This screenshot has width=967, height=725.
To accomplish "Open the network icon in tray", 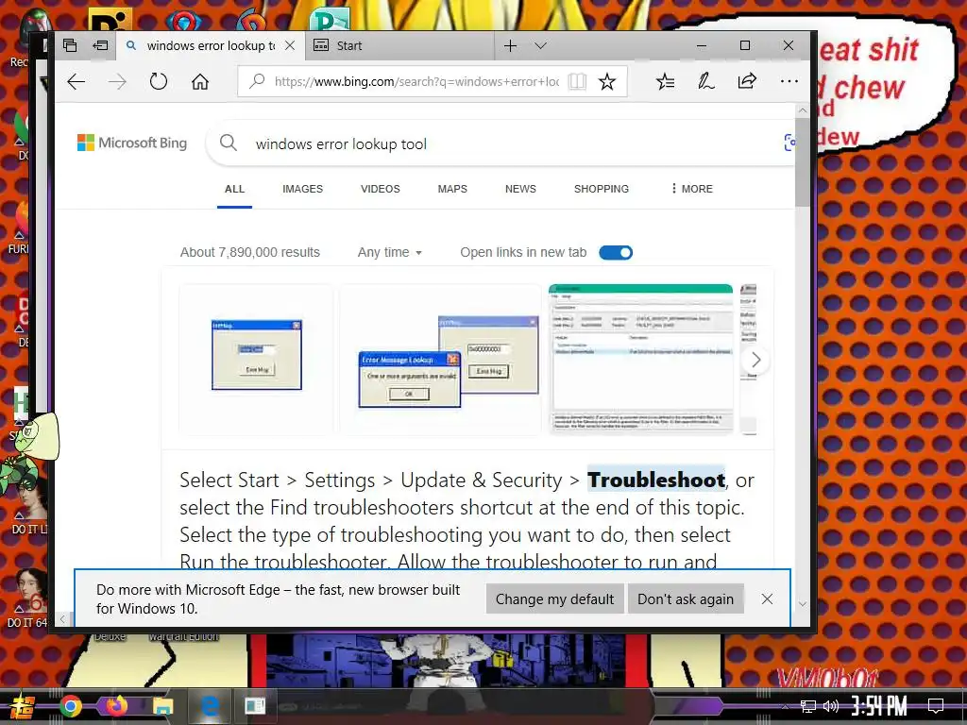I will 808,706.
